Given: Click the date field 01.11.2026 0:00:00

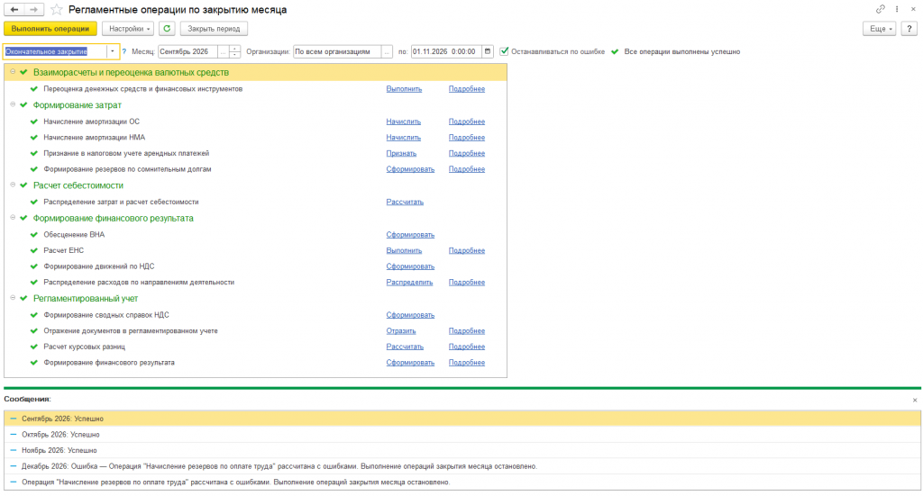Looking at the screenshot, I should [x=446, y=51].
